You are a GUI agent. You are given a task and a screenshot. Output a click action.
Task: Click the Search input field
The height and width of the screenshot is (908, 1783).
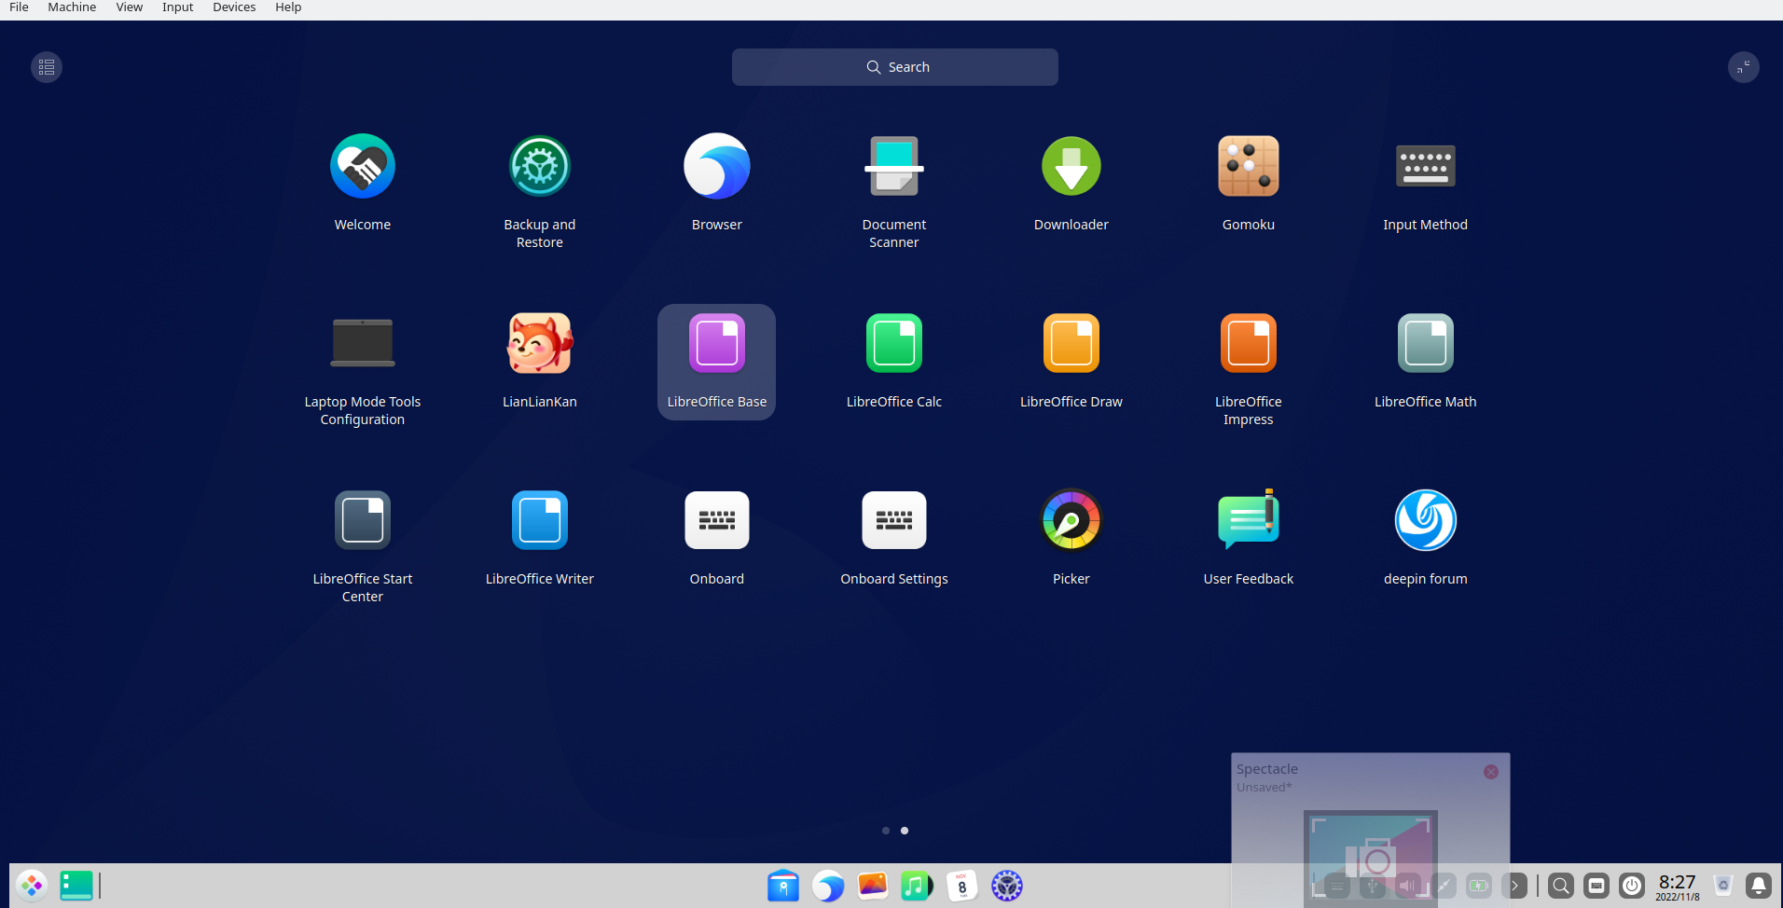[x=894, y=66]
